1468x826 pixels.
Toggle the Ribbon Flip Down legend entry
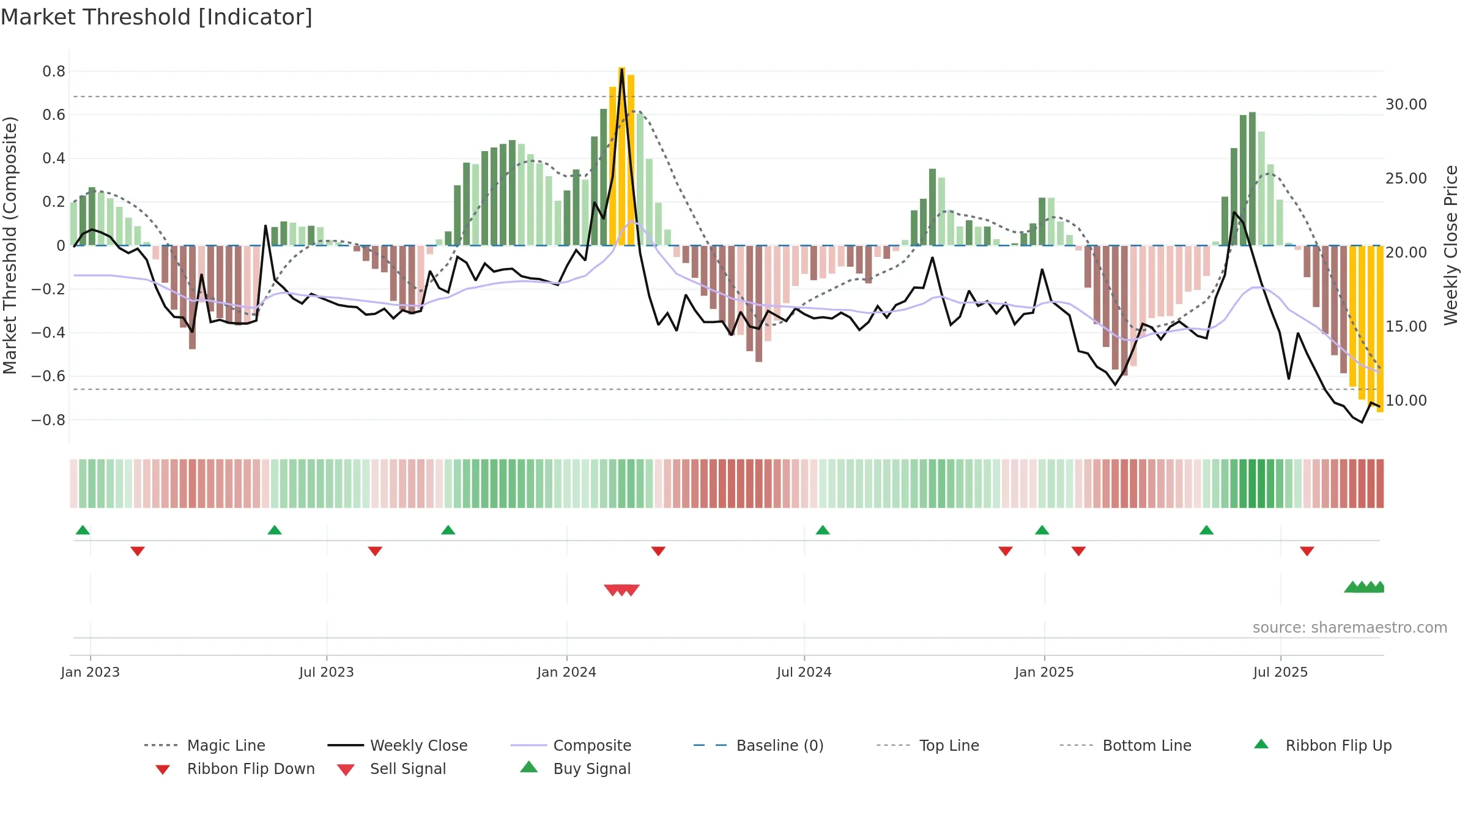pos(234,768)
